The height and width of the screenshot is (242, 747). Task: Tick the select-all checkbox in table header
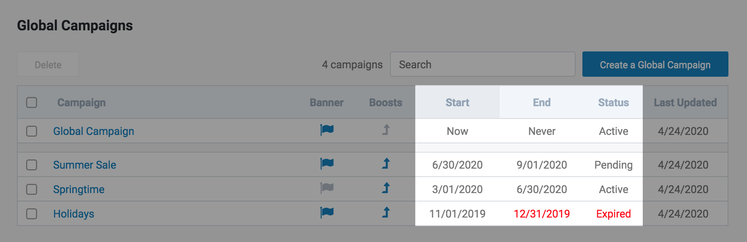coord(32,102)
